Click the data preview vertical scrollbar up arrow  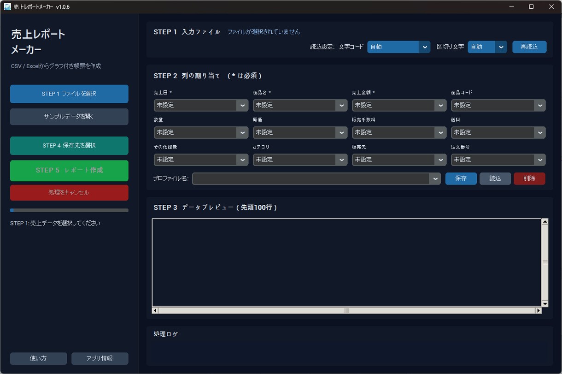pyautogui.click(x=545, y=222)
